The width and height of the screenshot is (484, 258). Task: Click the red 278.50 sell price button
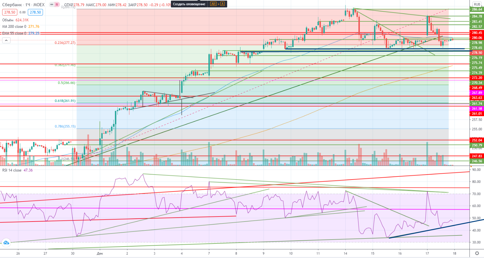click(x=9, y=12)
